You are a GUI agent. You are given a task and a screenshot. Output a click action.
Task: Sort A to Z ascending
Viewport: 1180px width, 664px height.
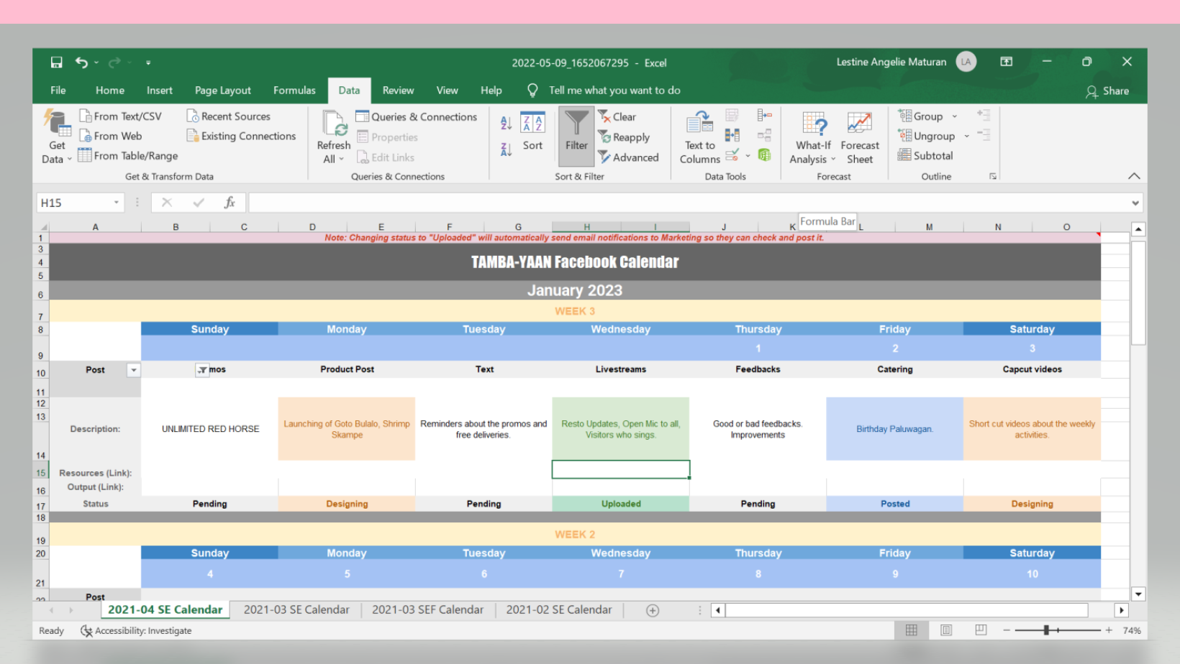(x=506, y=123)
